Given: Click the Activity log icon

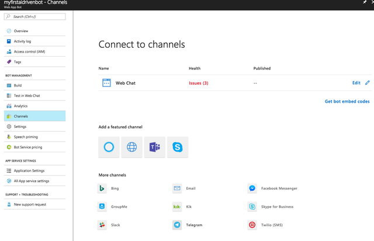Looking at the screenshot, I should point(9,41).
